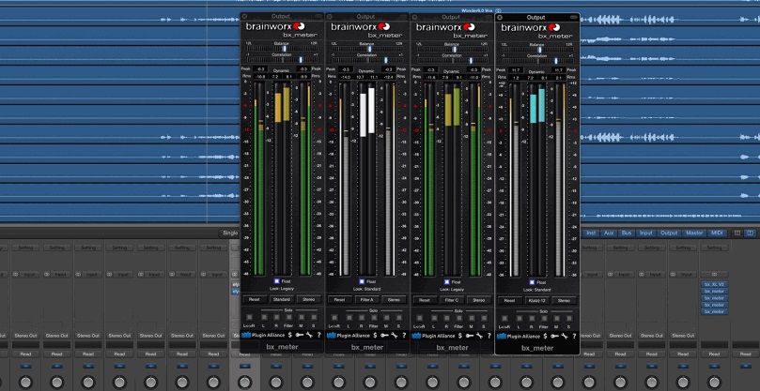Open wrench settings in the Filter A meter
Image resolution: width=760 pixels, height=391 pixels.
coord(394,334)
